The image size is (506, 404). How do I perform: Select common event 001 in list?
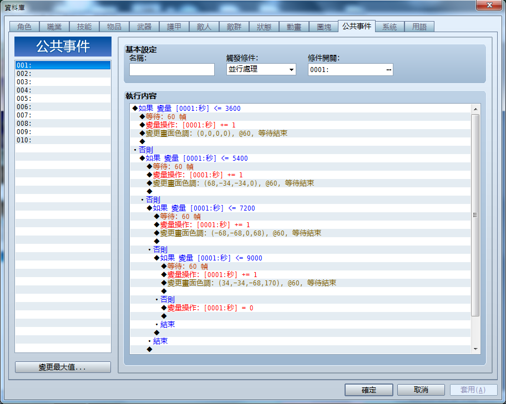tap(63, 65)
